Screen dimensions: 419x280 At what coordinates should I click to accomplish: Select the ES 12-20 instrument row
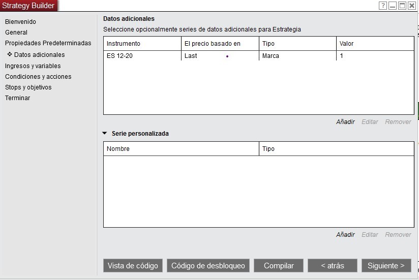(x=259, y=56)
